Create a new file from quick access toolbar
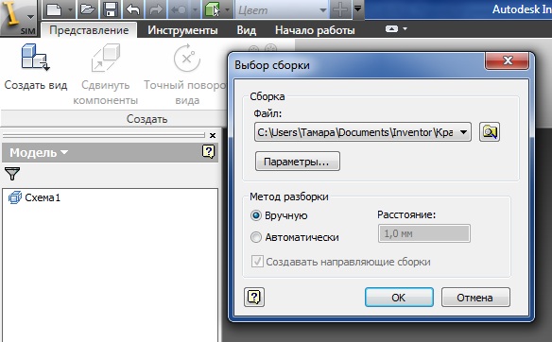 click(x=54, y=9)
